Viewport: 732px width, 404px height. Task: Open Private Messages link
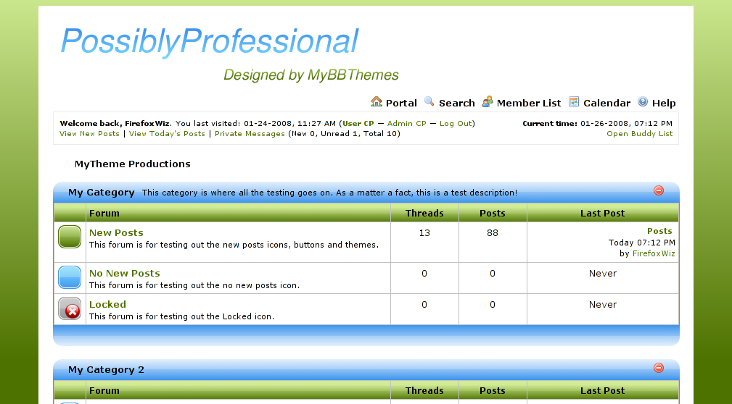click(250, 134)
